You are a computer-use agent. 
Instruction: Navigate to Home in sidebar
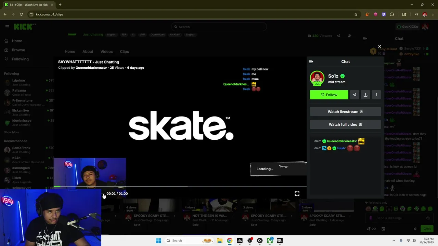point(17,41)
